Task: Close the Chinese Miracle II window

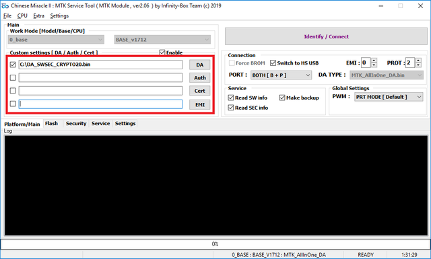Action: point(420,6)
